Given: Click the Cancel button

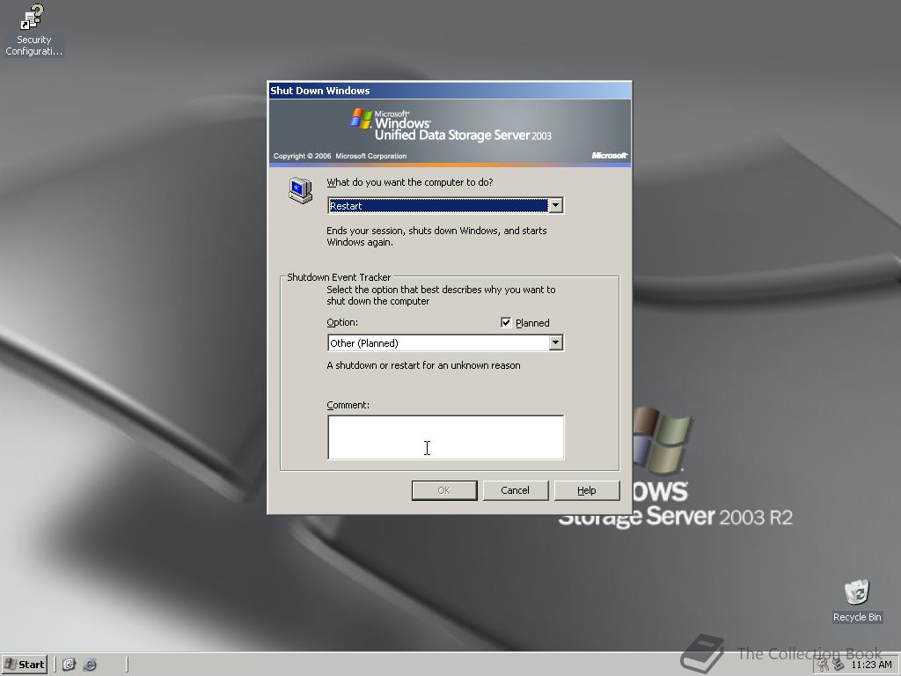Looking at the screenshot, I should (516, 490).
